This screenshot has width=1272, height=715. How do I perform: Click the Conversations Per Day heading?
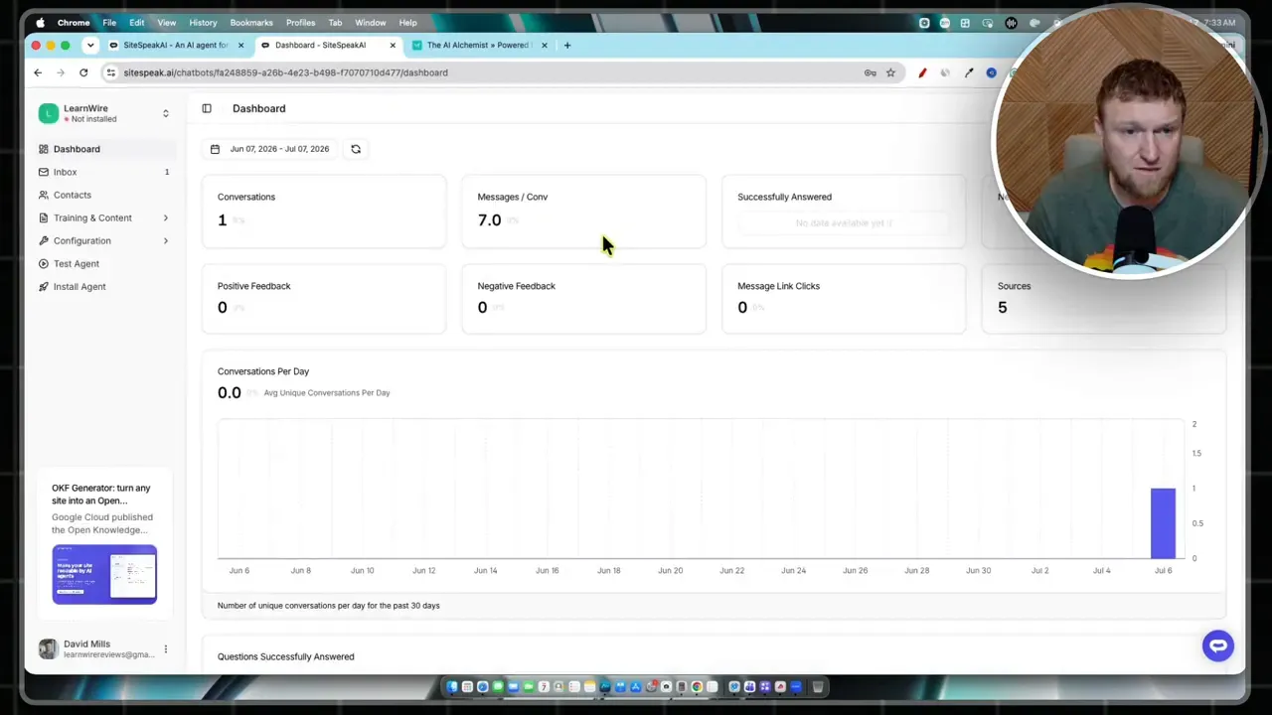point(263,371)
